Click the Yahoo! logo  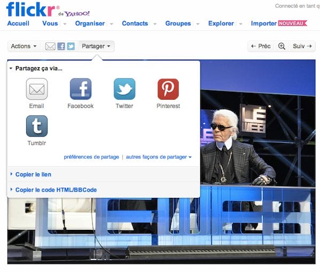tap(77, 14)
